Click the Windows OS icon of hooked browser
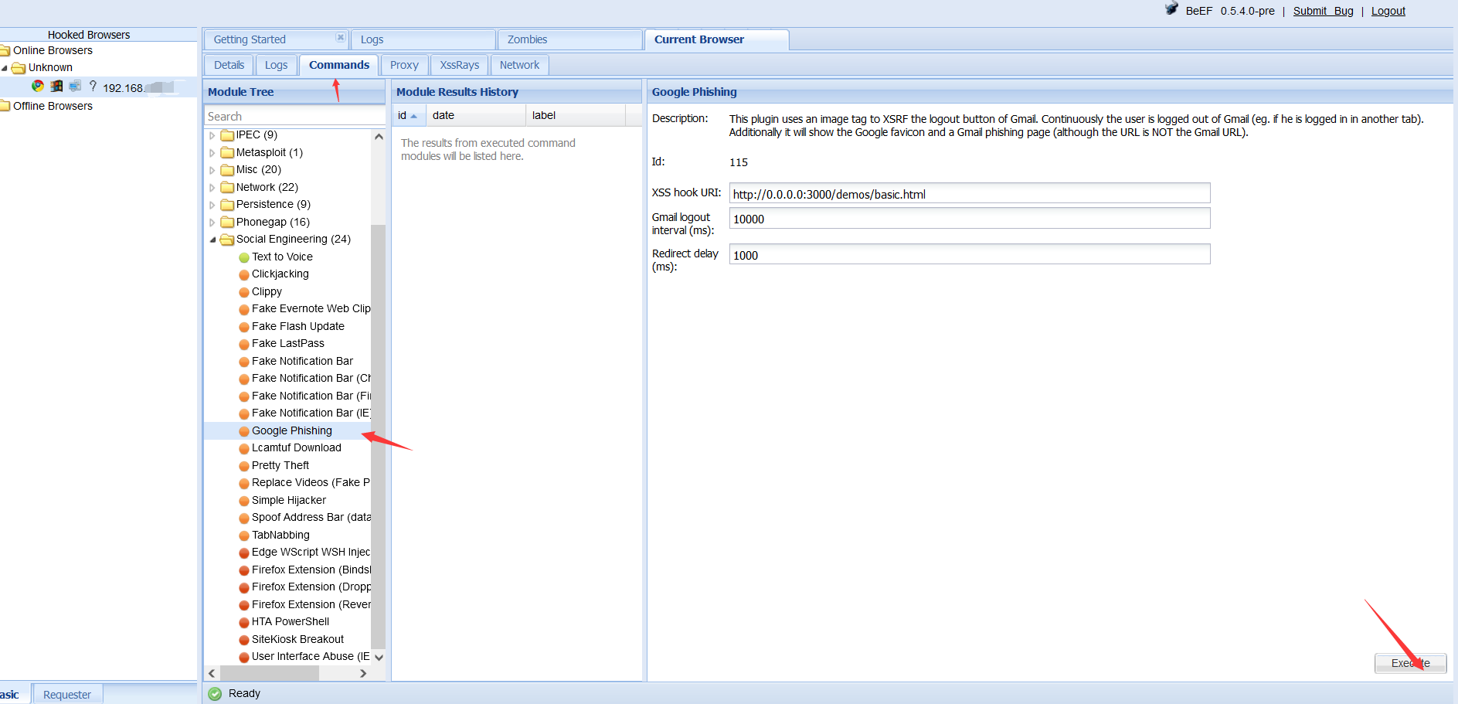1458x704 pixels. pyautogui.click(x=56, y=87)
